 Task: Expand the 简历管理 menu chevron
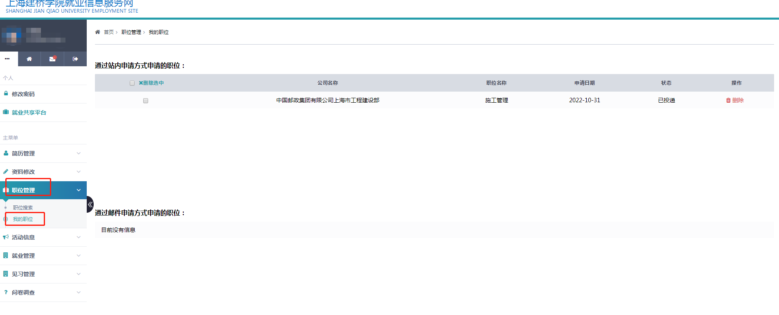(x=79, y=153)
